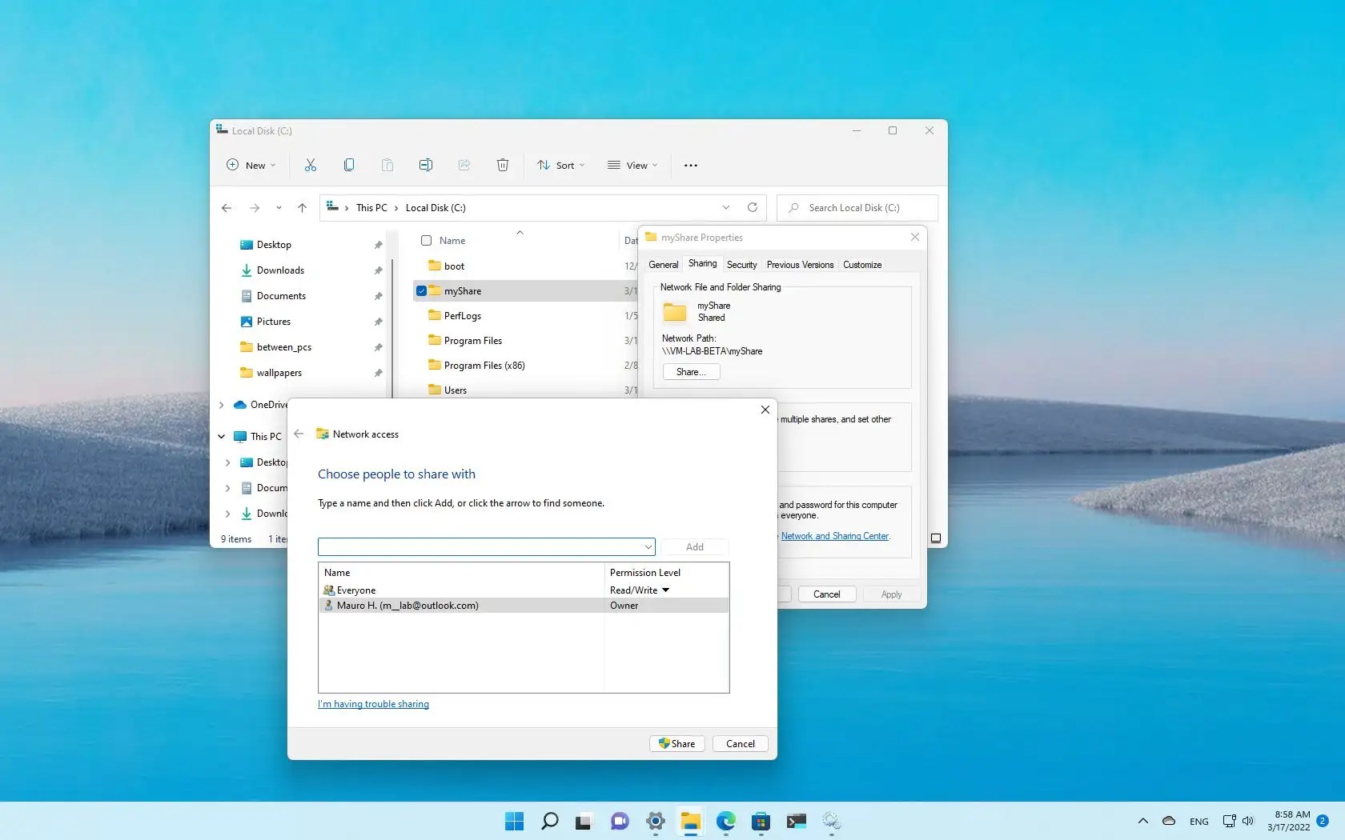Switch to the Security tab
The image size is (1345, 840).
pyautogui.click(x=741, y=264)
